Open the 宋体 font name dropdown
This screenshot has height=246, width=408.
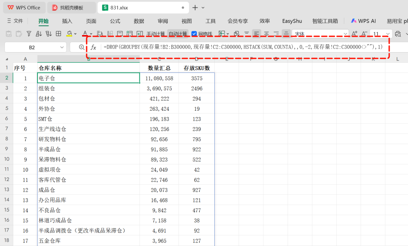pyautogui.click(x=345, y=34)
